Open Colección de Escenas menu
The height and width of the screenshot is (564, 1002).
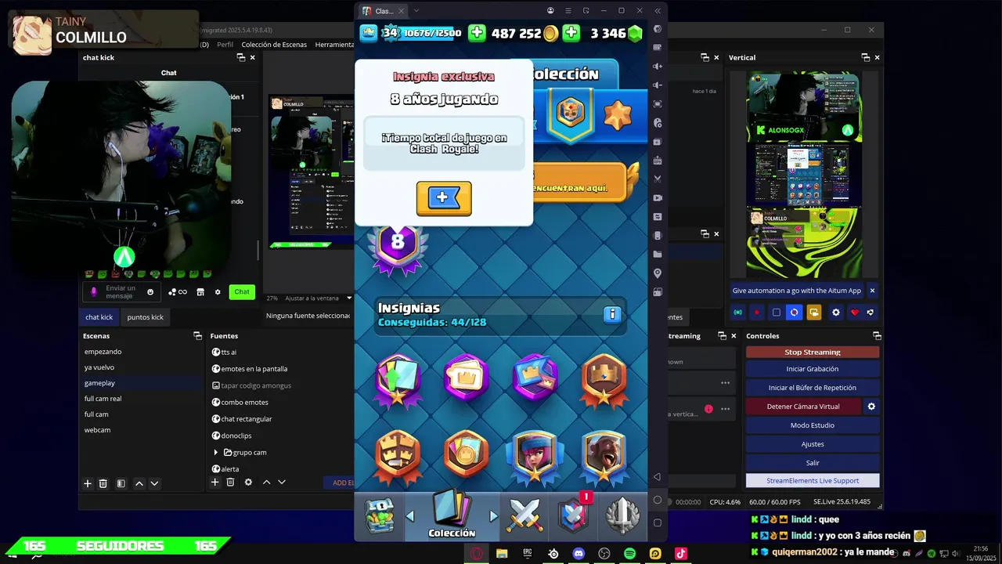click(274, 45)
